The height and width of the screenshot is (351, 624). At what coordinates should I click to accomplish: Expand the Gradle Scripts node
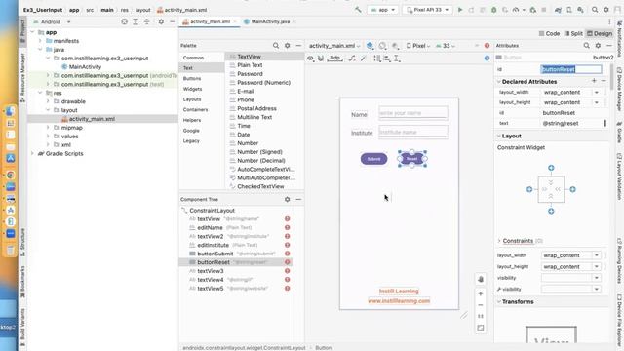32,153
